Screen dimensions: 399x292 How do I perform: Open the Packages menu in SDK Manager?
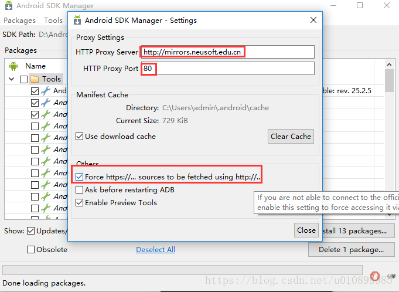coord(19,21)
